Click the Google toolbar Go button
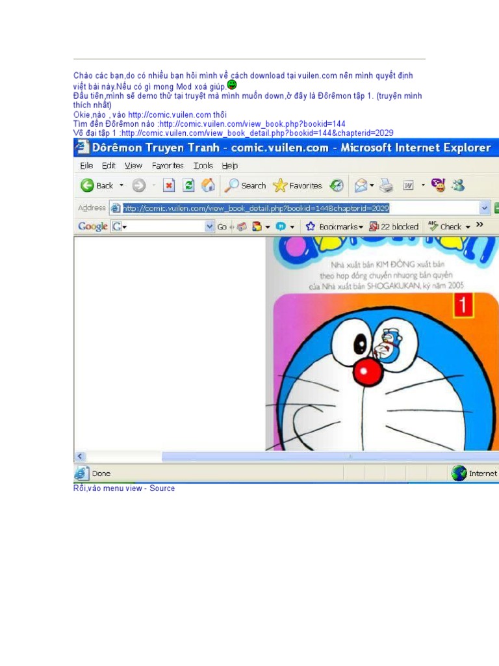 222,227
